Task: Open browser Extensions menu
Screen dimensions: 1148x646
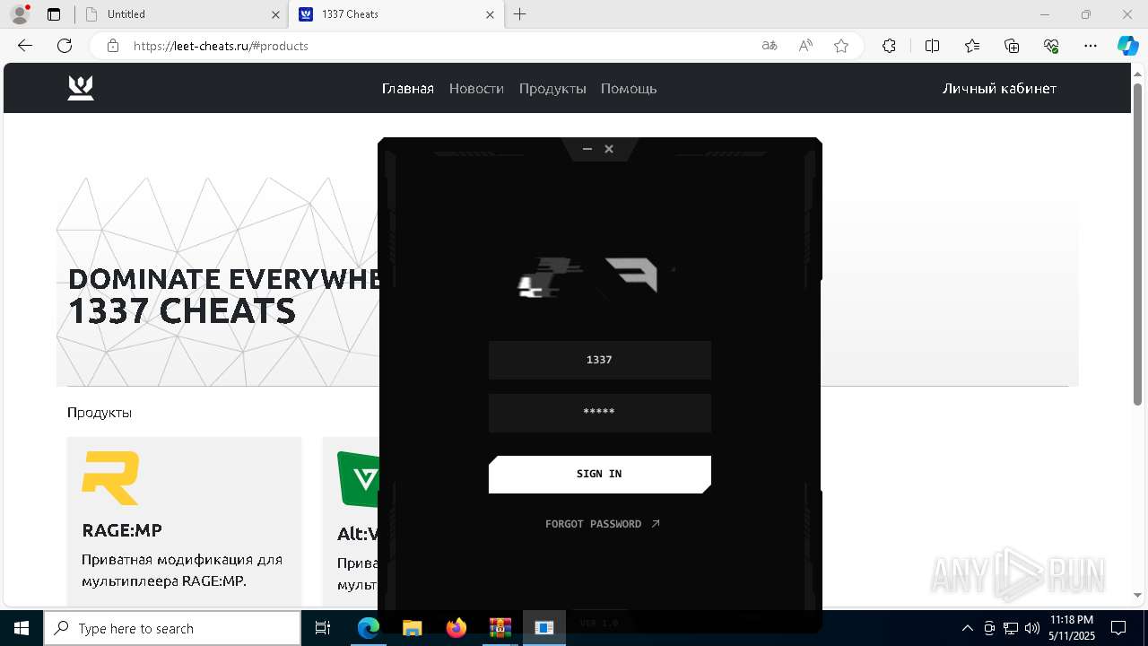Action: [889, 46]
